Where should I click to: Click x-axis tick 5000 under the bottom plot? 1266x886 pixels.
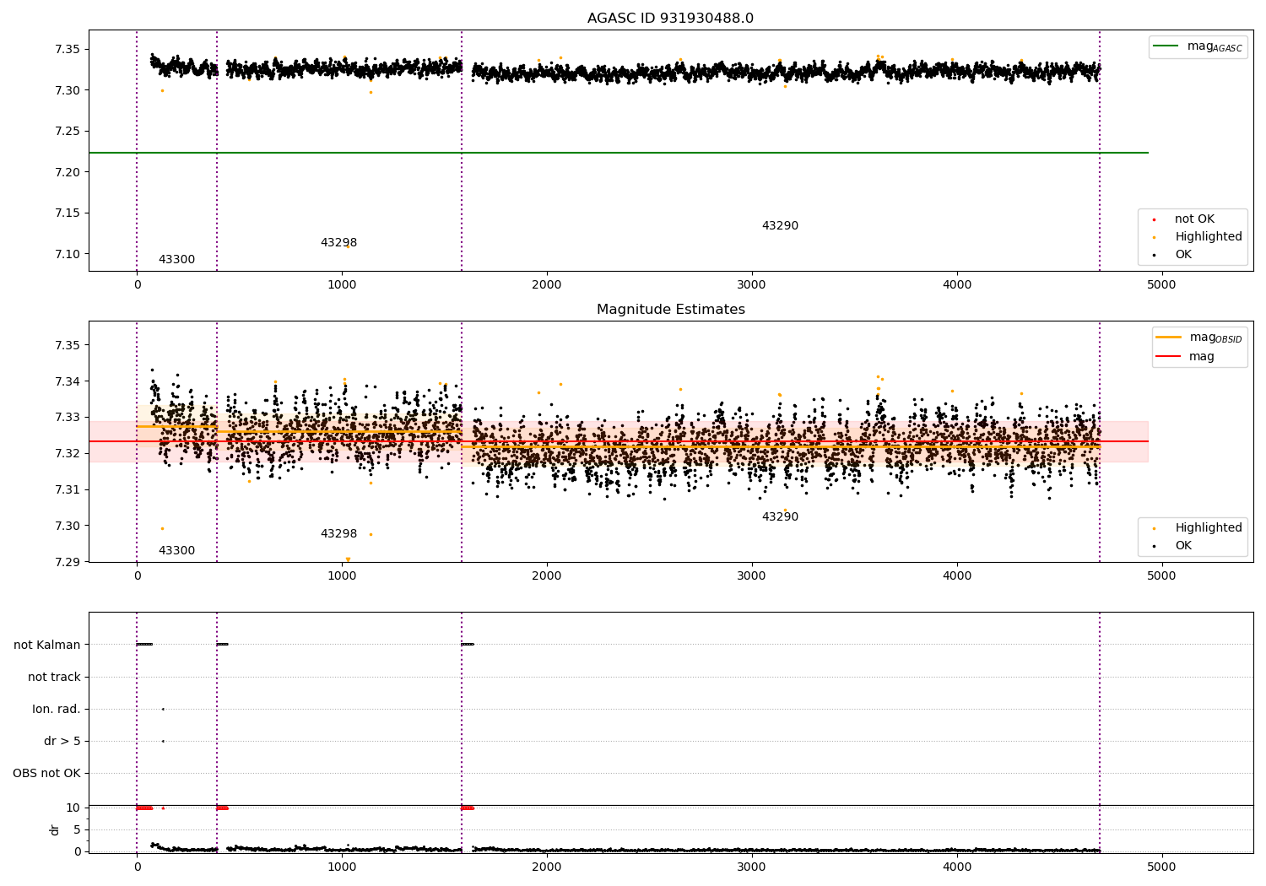(x=1162, y=867)
